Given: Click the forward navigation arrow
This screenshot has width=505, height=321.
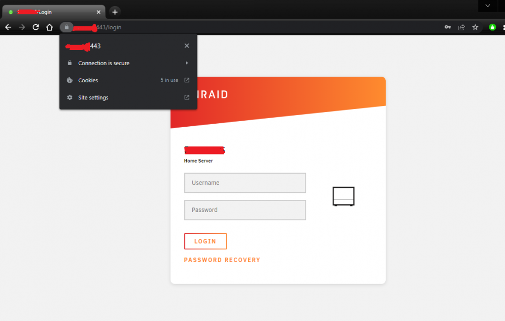Looking at the screenshot, I should click(x=22, y=27).
